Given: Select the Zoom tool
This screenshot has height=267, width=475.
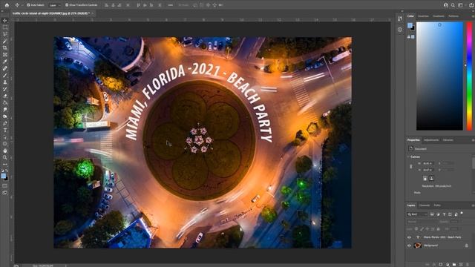Looking at the screenshot, I should [5, 158].
